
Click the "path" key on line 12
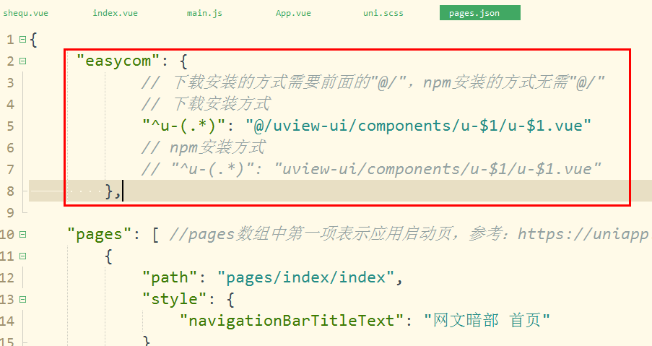170,277
